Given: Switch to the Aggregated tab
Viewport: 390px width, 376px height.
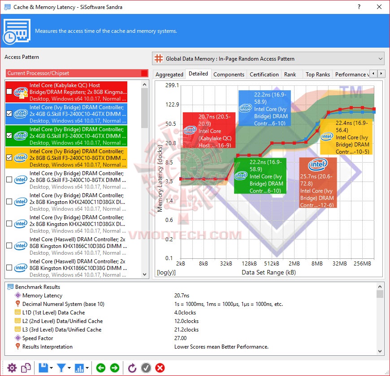Looking at the screenshot, I should [169, 75].
